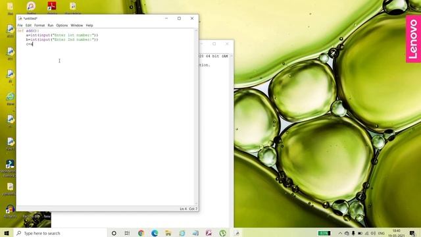Click the Lenovo logo badge
This screenshot has width=421, height=237.
coord(413,39)
